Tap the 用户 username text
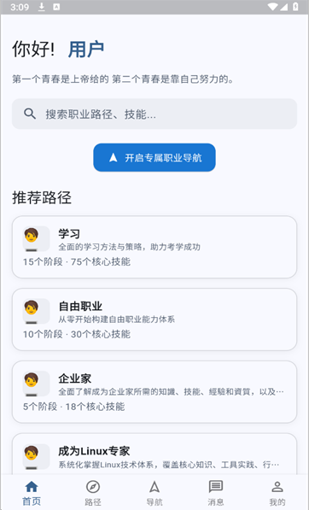Viewport: 309px width, 510px height. (86, 49)
